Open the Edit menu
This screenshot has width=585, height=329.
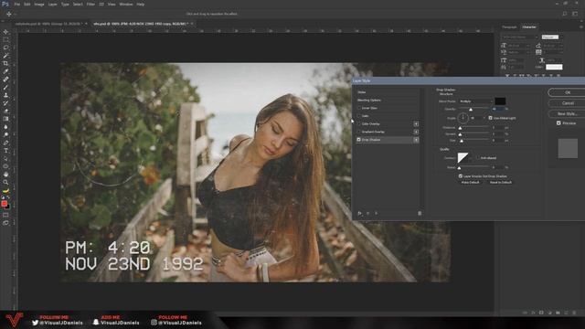coord(27,4)
